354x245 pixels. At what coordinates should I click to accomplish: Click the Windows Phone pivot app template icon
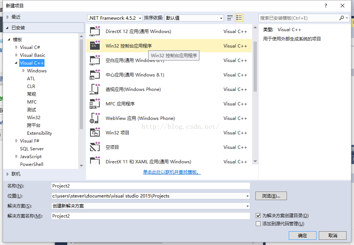click(x=95, y=89)
